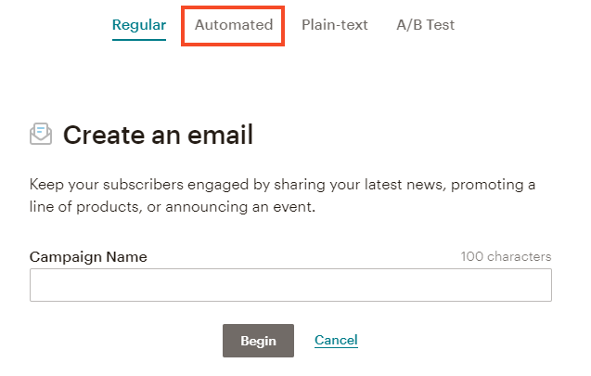
Task: Return to the Regular campaign type
Action: 139,25
